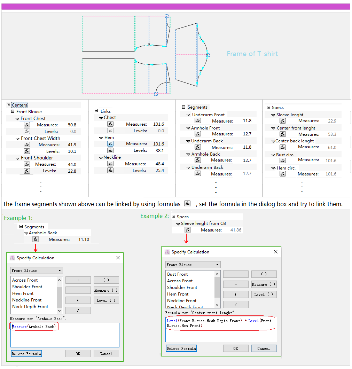Open formula for Sleeve lenght Measures
The height and width of the screenshot is (369, 352).
[x=283, y=121]
